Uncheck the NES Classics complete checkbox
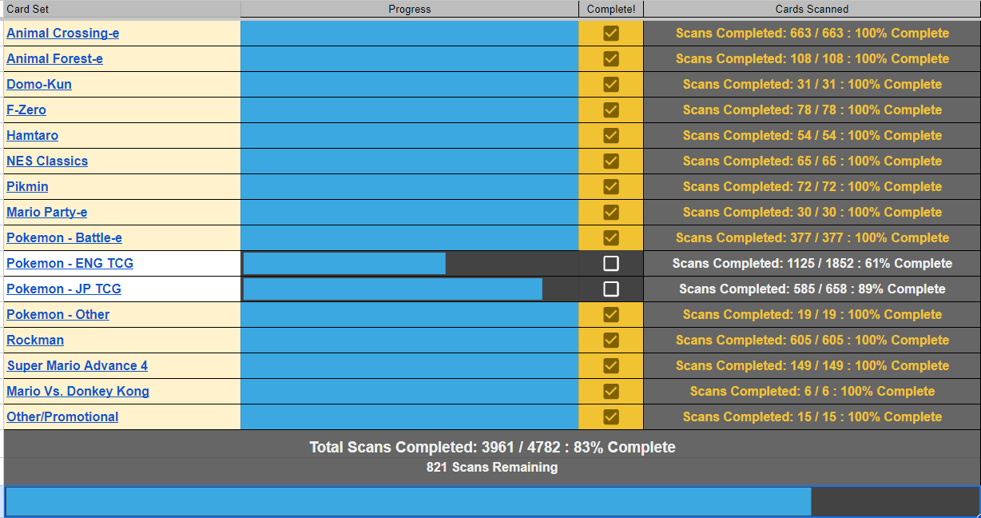 (611, 161)
